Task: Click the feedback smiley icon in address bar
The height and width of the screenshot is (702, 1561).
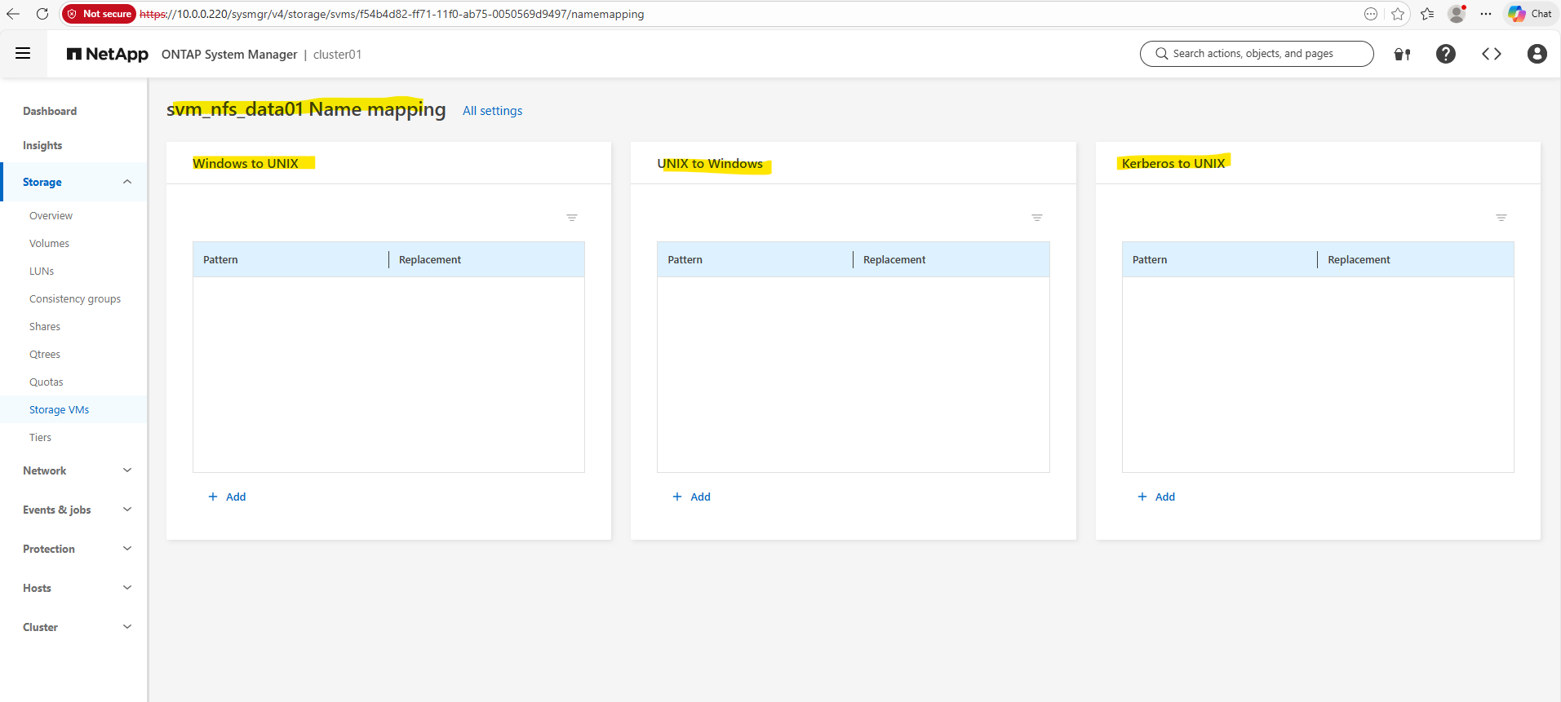Action: (1370, 14)
